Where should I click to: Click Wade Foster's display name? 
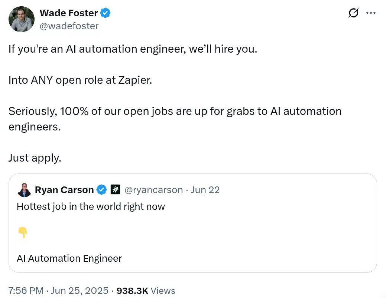[68, 13]
